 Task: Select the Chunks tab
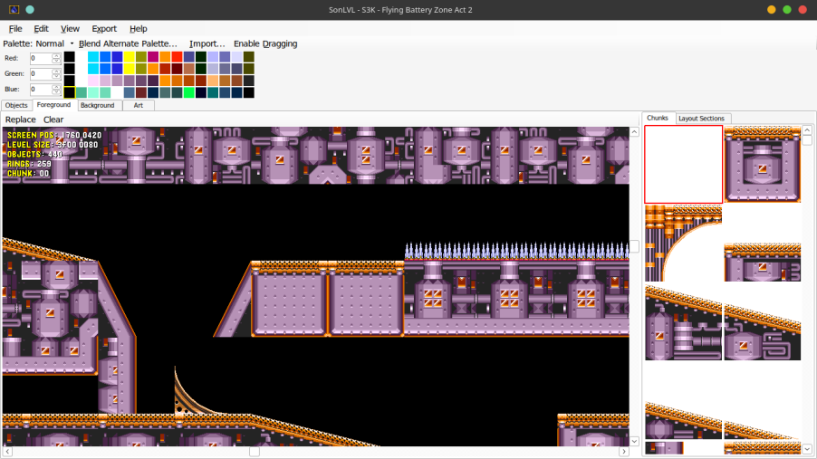click(x=658, y=119)
